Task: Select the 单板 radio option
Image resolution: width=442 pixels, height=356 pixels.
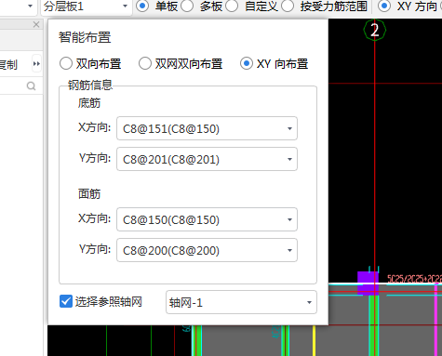Action: tap(142, 7)
